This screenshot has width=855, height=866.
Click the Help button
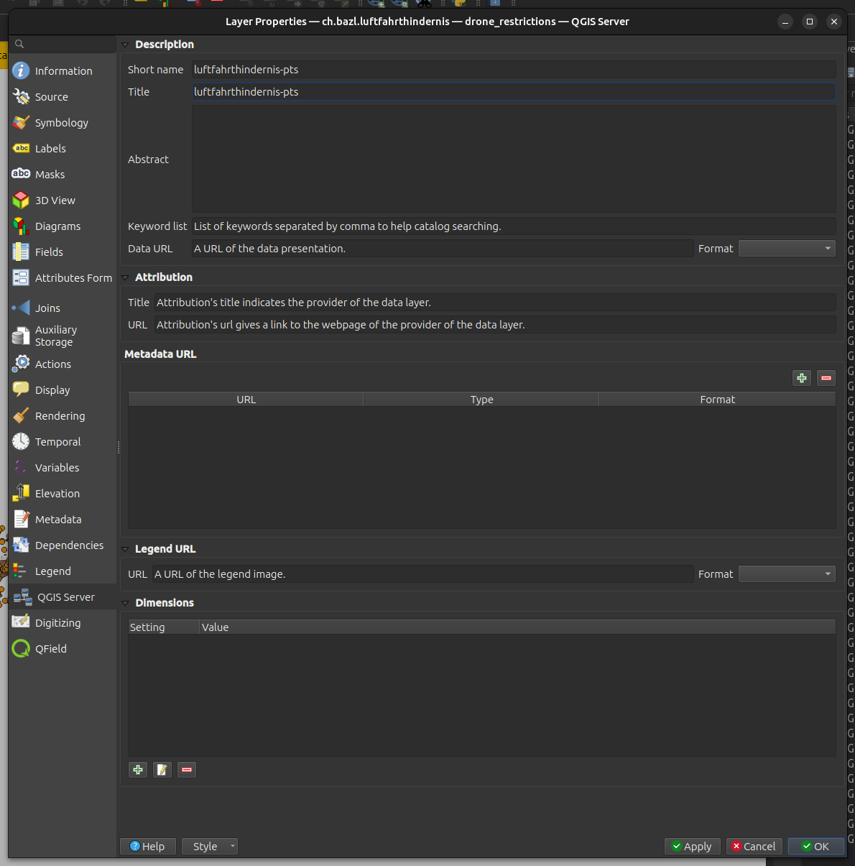(148, 847)
